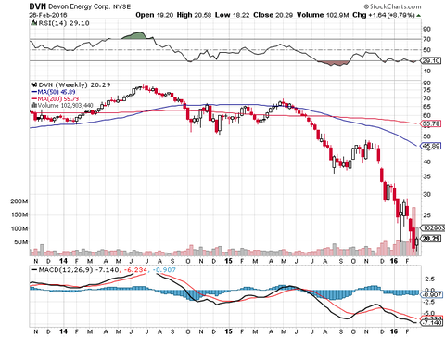Select the Close 20.29 value in header
This screenshot has width=445, height=337.
(x=273, y=15)
